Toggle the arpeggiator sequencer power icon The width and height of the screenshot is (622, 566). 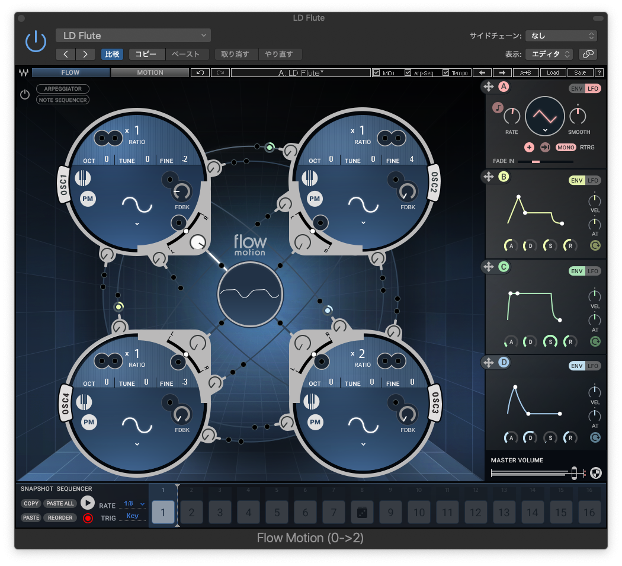point(25,94)
